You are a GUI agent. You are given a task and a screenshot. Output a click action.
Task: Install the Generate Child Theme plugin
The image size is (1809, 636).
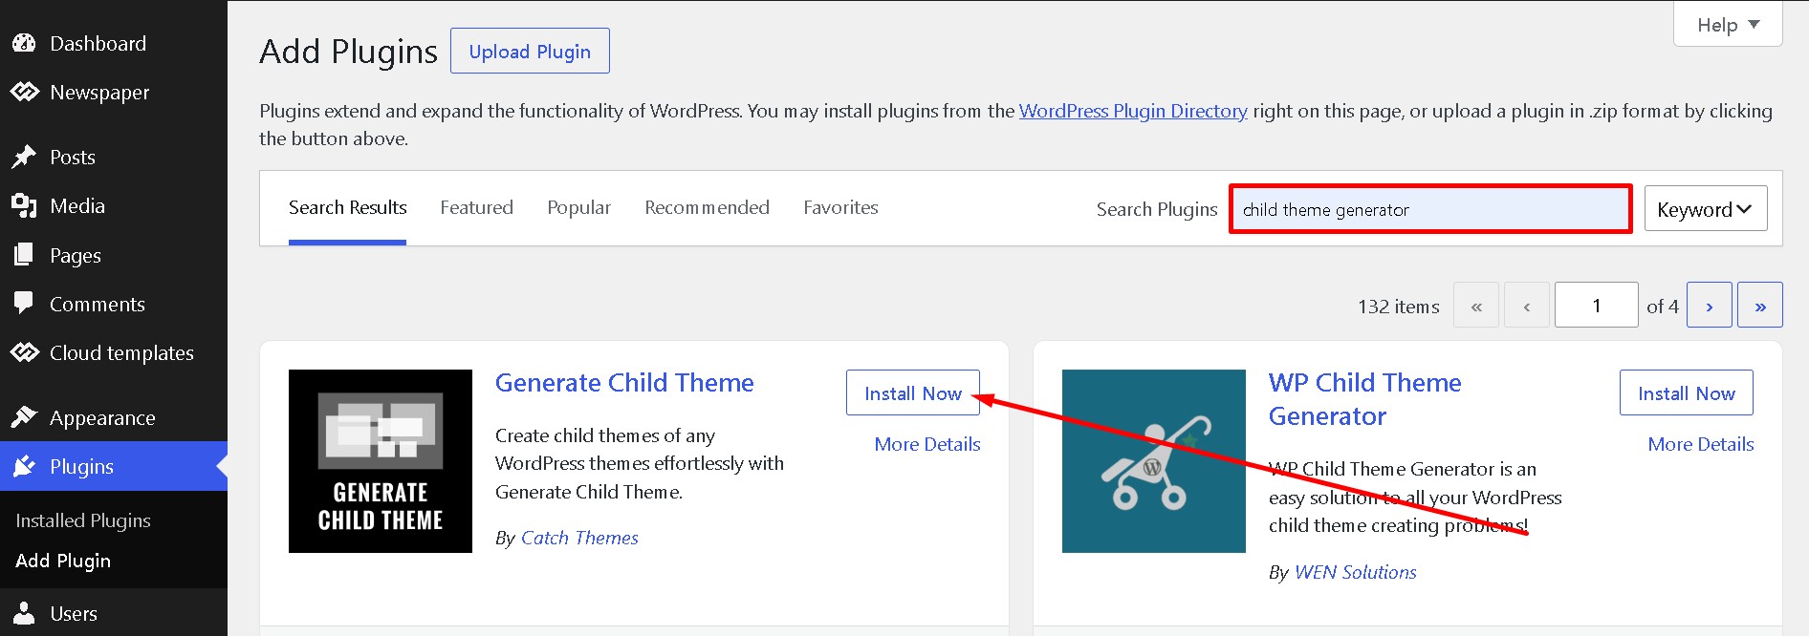[913, 392]
